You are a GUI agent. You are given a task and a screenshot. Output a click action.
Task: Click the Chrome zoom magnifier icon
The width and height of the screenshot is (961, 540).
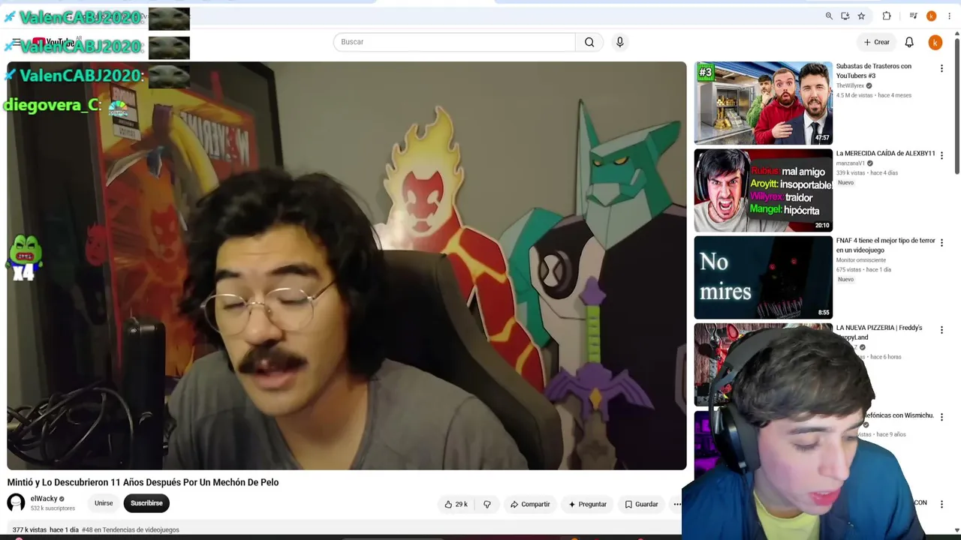(829, 16)
